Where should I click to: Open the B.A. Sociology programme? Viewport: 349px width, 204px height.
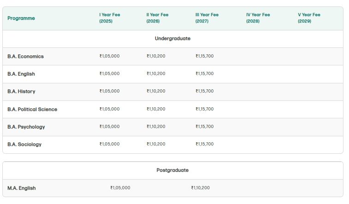(24, 145)
